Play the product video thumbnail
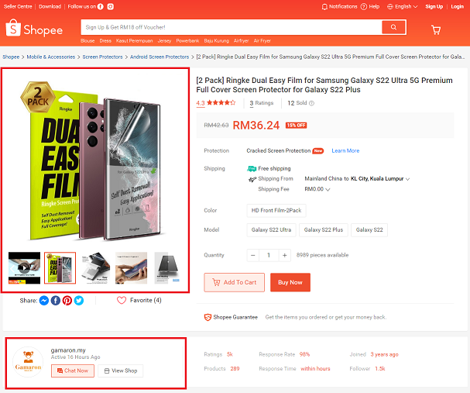Viewport: 470px width, 393px height. pyautogui.click(x=24, y=267)
